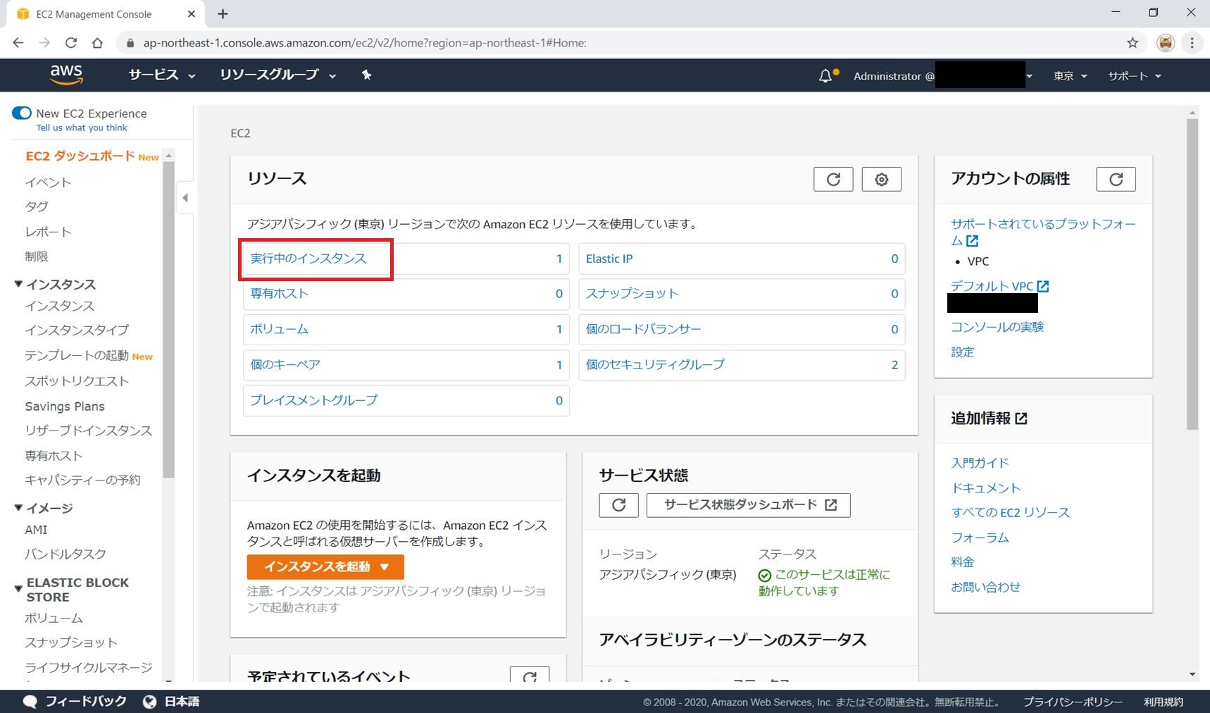This screenshot has height=713, width=1210.
Task: Expand インスタンスを起動 orange dropdown button
Action: 325,566
